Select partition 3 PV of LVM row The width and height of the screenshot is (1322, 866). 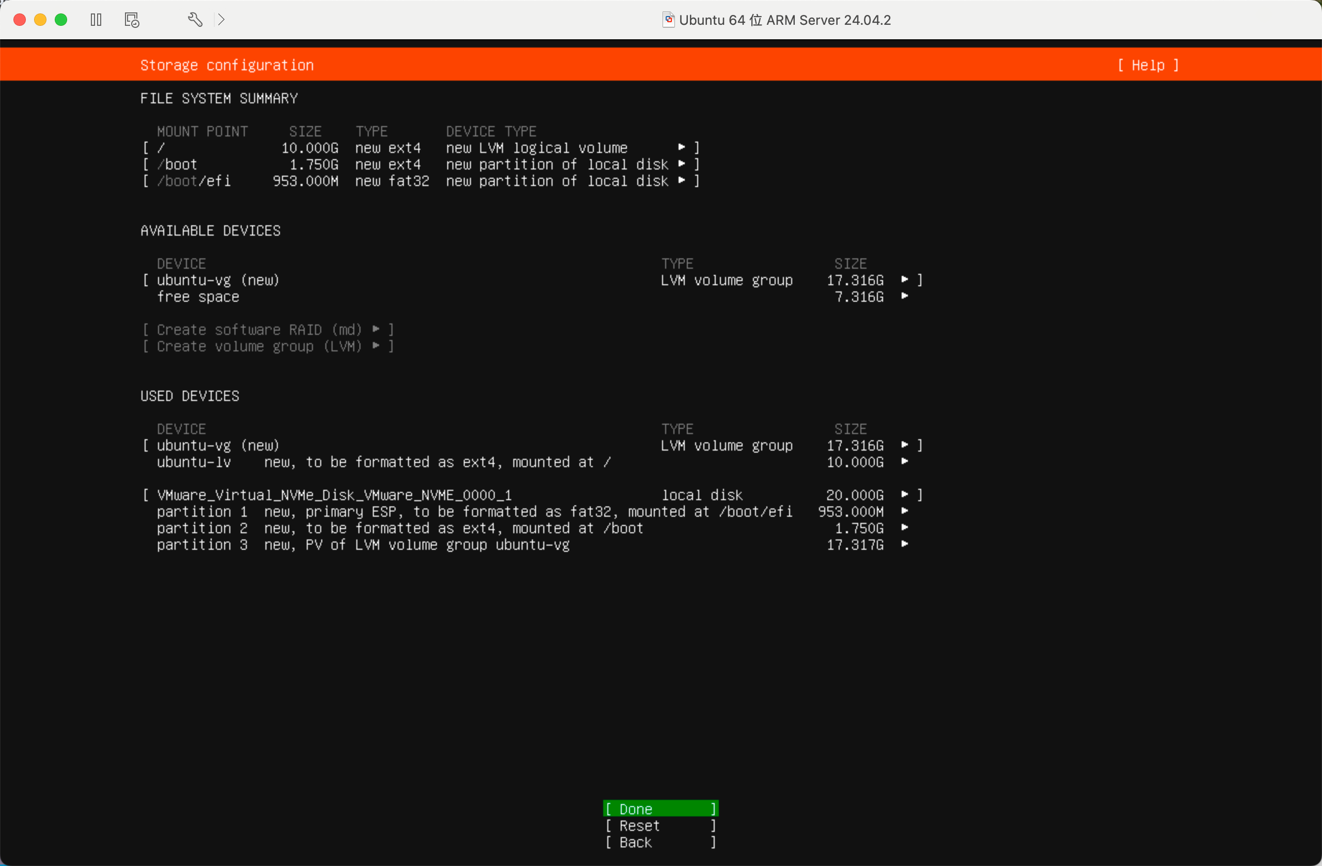pos(533,545)
